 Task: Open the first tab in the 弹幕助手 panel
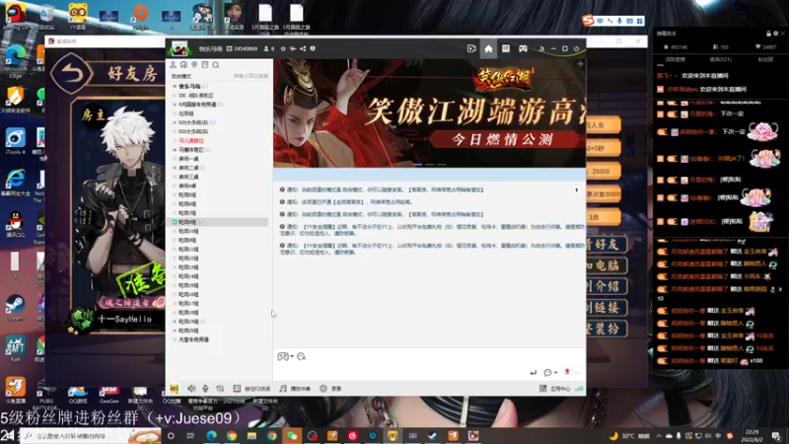tap(676, 59)
